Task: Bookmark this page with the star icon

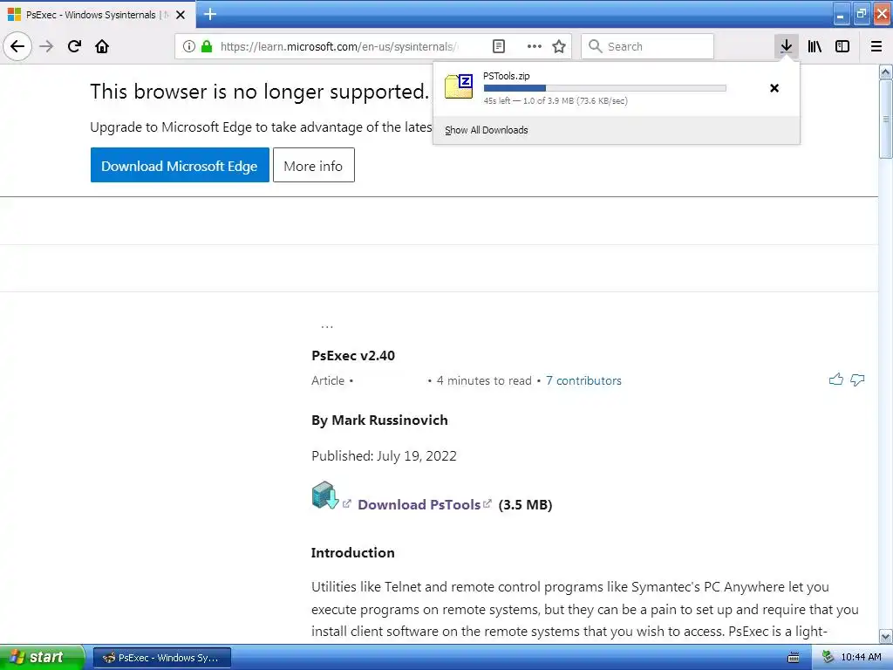Action: click(559, 46)
